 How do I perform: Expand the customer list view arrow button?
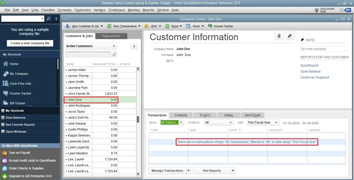pyautogui.click(x=134, y=46)
